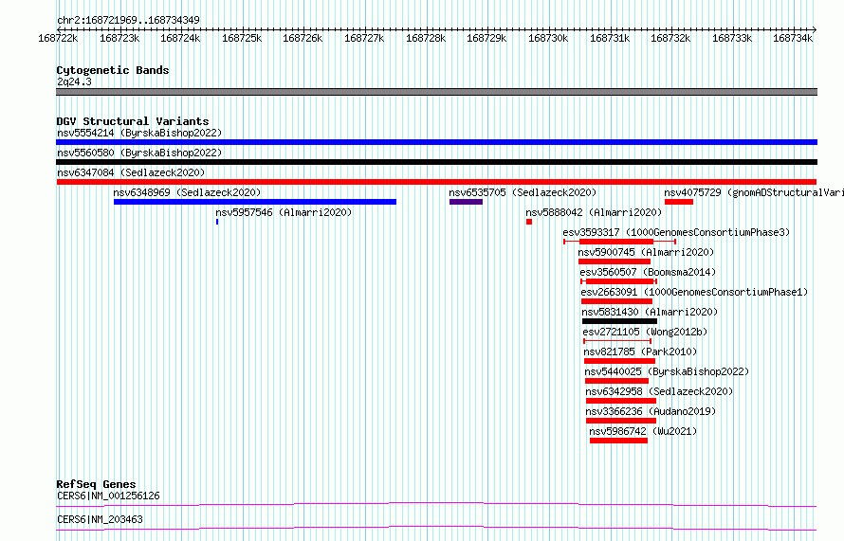Screen dimensions: 844x541
Task: Open the nsv821785 (Park2010) label
Action: click(x=640, y=352)
